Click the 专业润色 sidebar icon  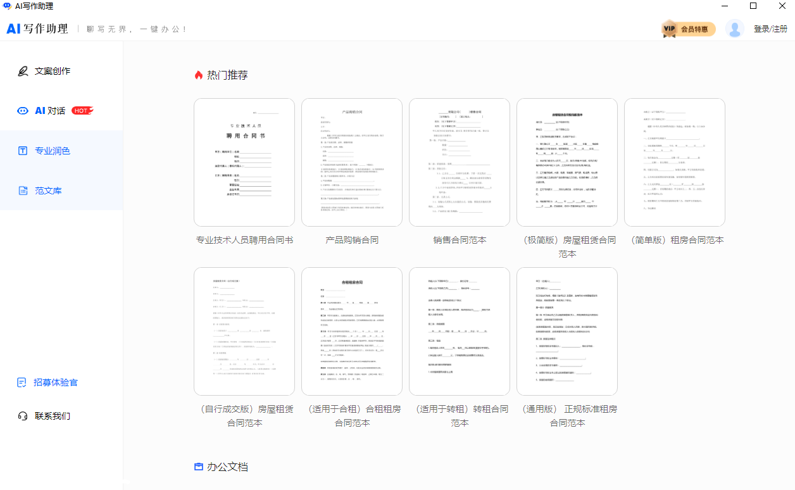(23, 151)
